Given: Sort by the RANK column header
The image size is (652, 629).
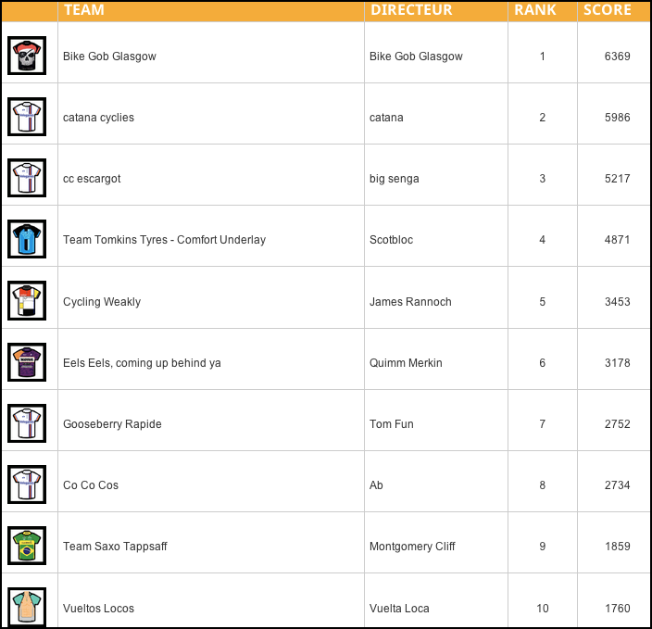Looking at the screenshot, I should click(x=535, y=10).
